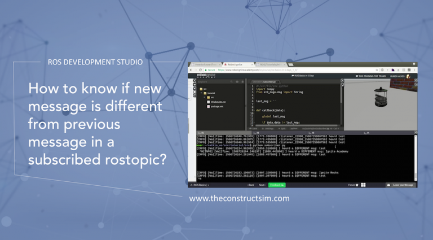The image size is (433, 240).
Task: Click the lock icon in Explore panel
Action: (x=242, y=82)
